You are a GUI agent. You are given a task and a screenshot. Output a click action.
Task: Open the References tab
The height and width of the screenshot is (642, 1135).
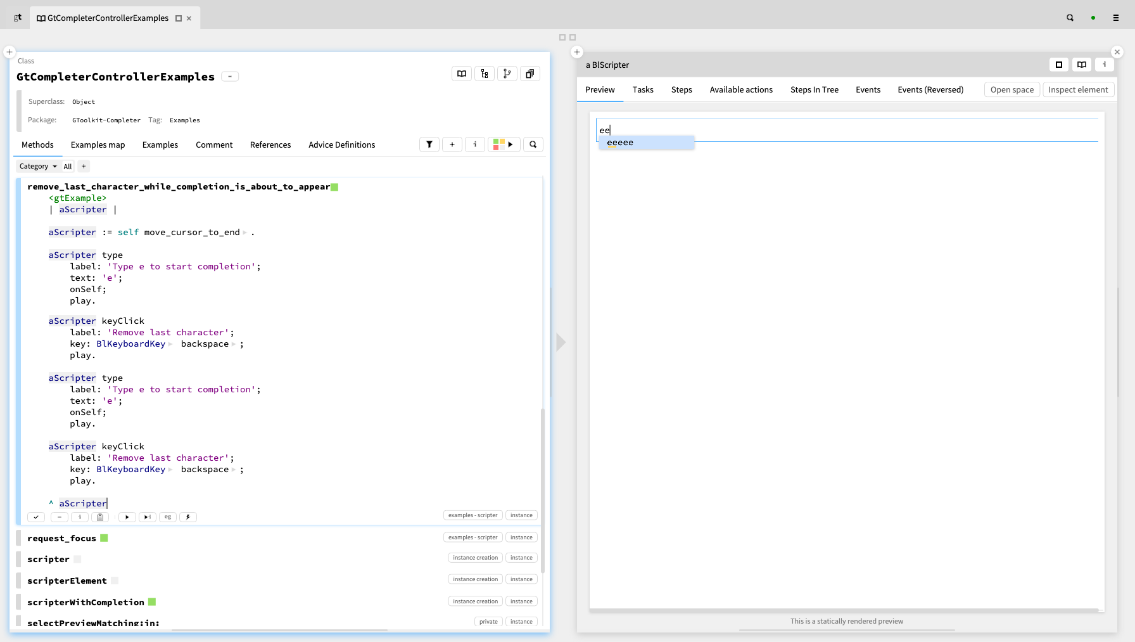tap(270, 145)
